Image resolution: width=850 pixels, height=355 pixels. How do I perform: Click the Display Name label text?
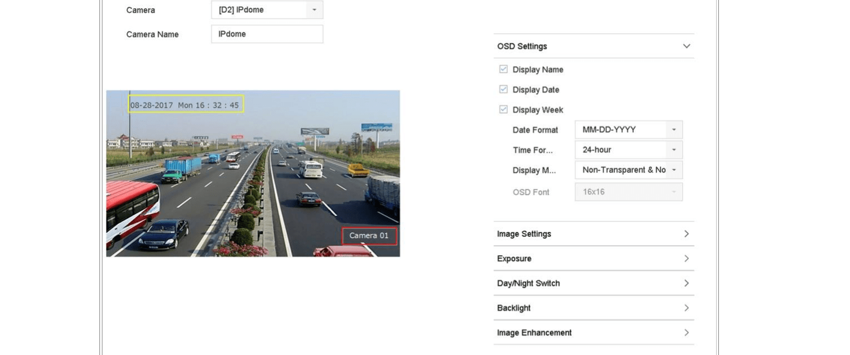(538, 69)
